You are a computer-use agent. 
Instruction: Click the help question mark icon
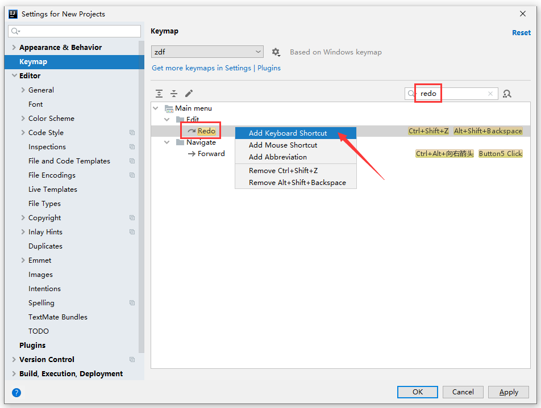(16, 392)
